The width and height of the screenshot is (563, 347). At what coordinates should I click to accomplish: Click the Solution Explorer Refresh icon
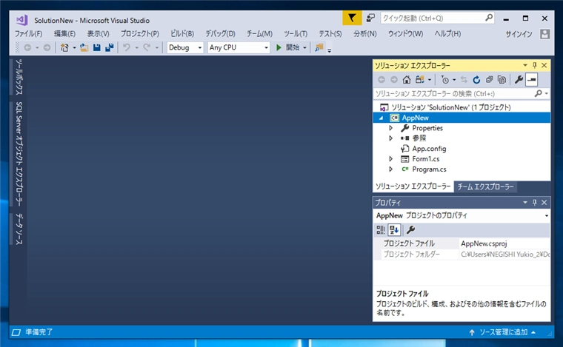(476, 80)
